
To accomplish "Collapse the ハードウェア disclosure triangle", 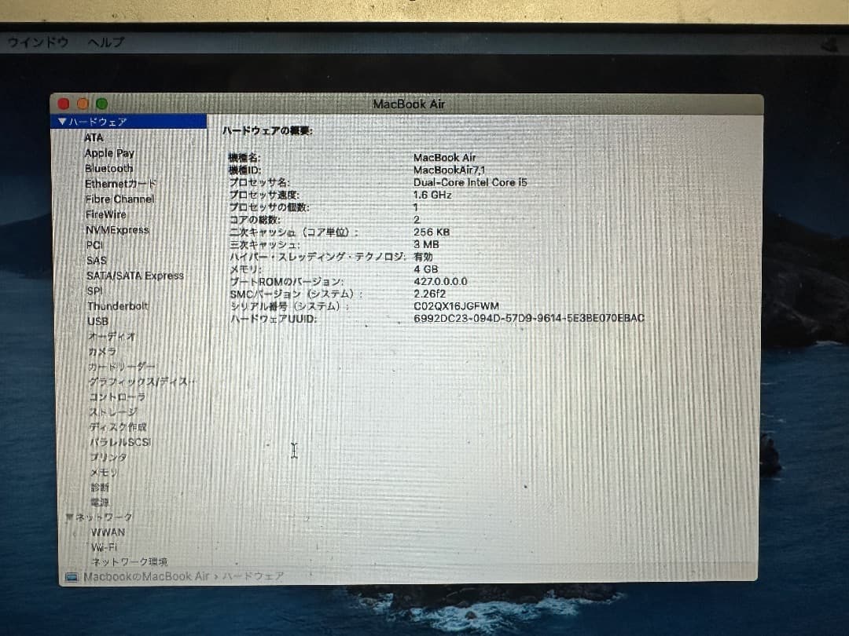I will click(62, 121).
